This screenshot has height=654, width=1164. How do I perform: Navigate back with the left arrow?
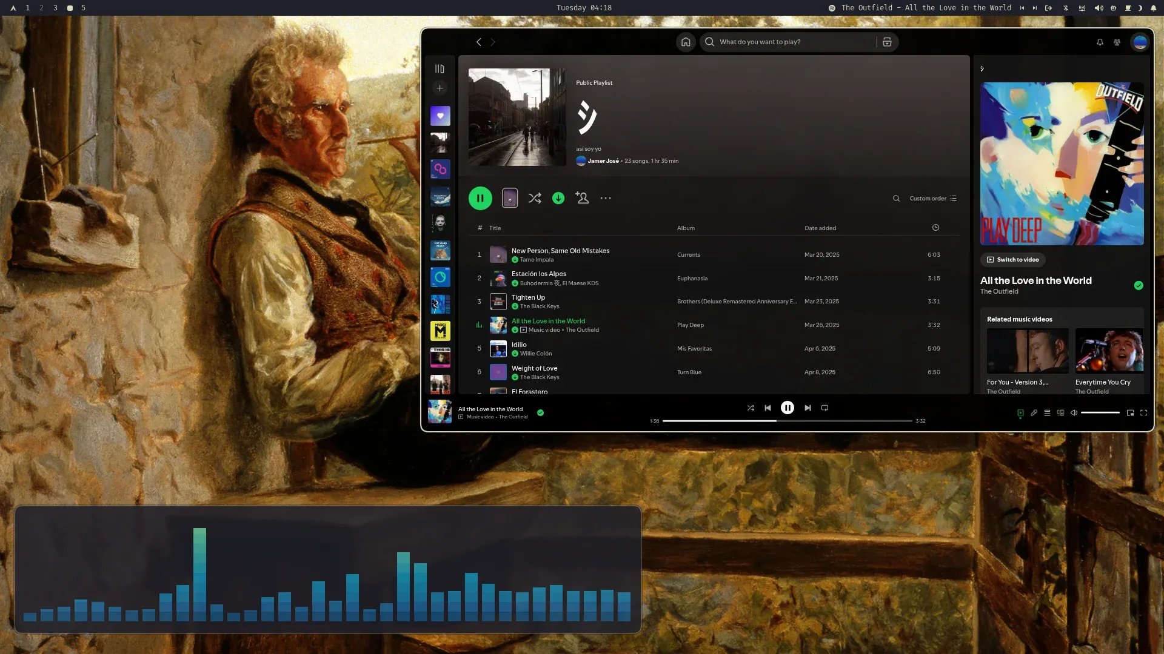(x=478, y=42)
